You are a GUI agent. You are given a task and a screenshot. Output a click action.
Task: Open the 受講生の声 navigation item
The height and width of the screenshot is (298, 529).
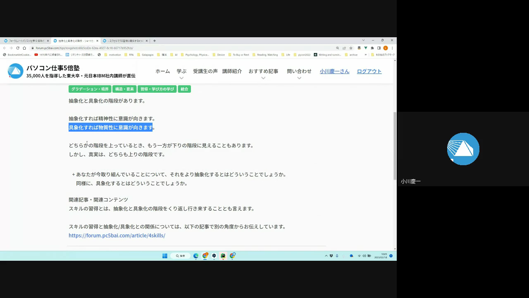tap(205, 71)
